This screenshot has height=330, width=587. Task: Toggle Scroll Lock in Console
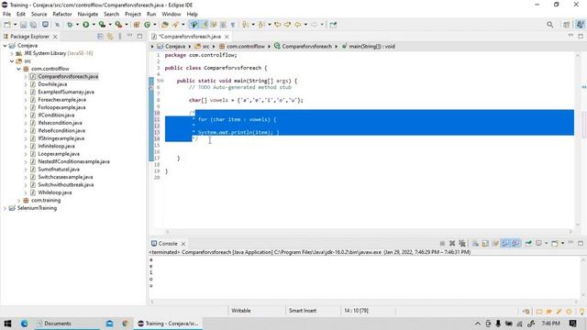click(485, 243)
